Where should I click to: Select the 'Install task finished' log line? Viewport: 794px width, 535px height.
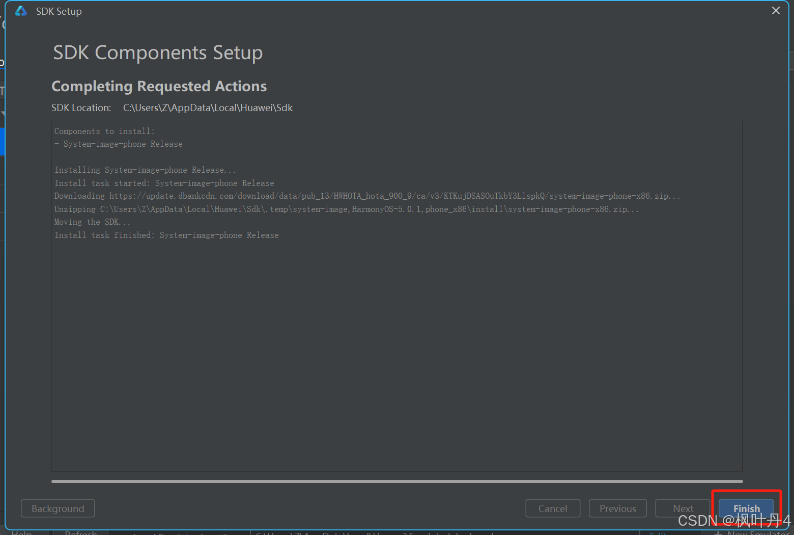pyautogui.click(x=166, y=235)
